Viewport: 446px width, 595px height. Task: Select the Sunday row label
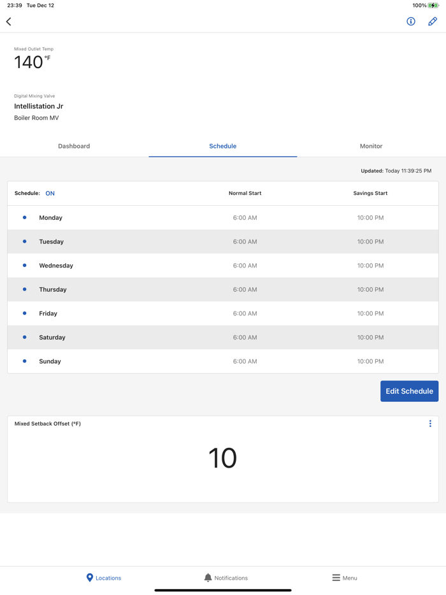[50, 361]
